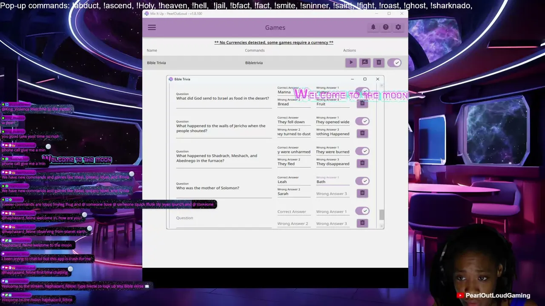
Task: Play the Bible Trivia game command
Action: coord(351,62)
